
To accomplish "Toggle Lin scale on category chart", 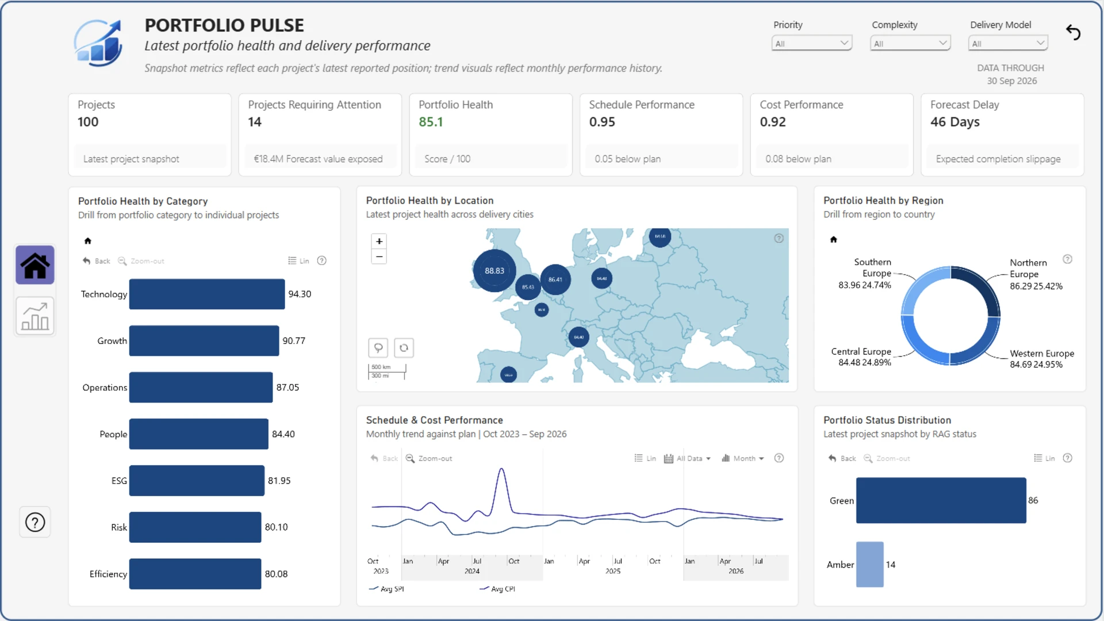I will coord(298,261).
